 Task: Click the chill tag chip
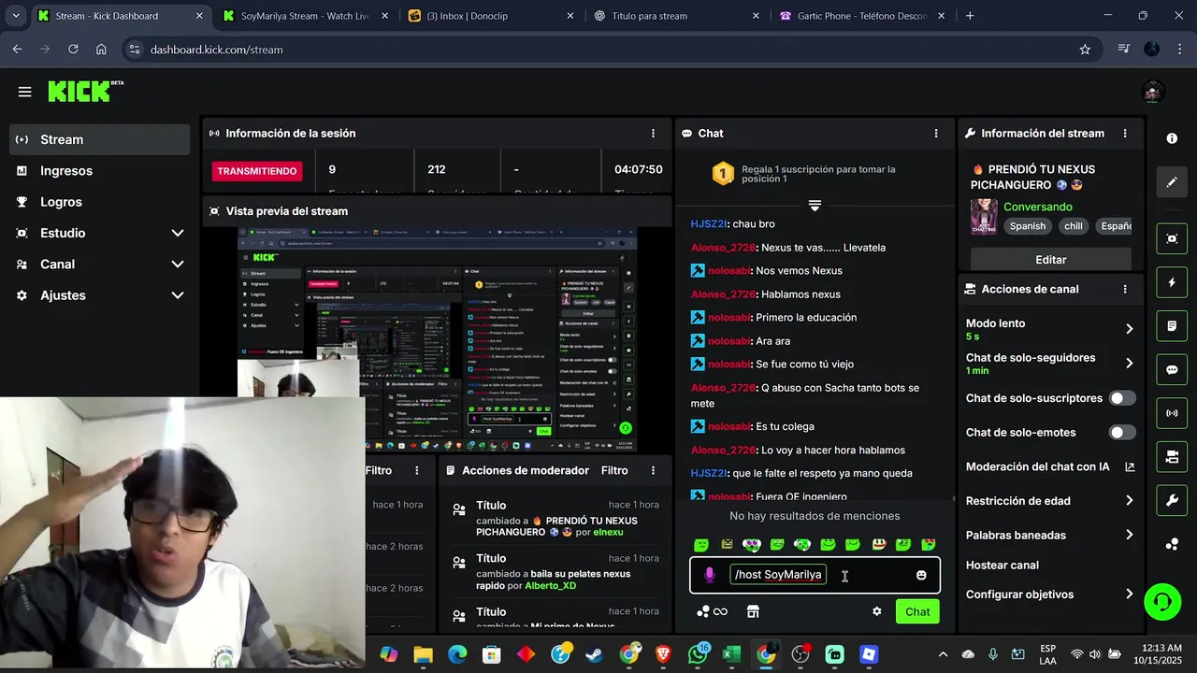(x=1074, y=226)
